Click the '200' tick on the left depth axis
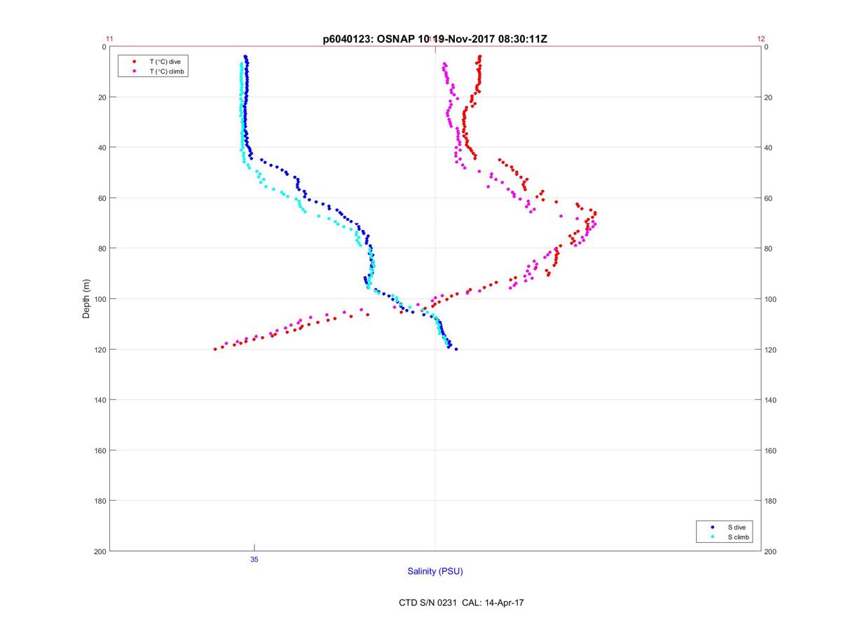841x620 pixels. (x=100, y=551)
